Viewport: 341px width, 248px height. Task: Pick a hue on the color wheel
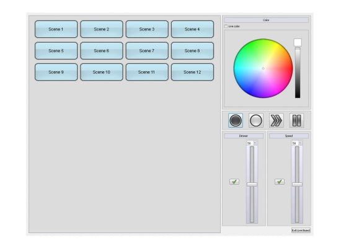[263, 68]
